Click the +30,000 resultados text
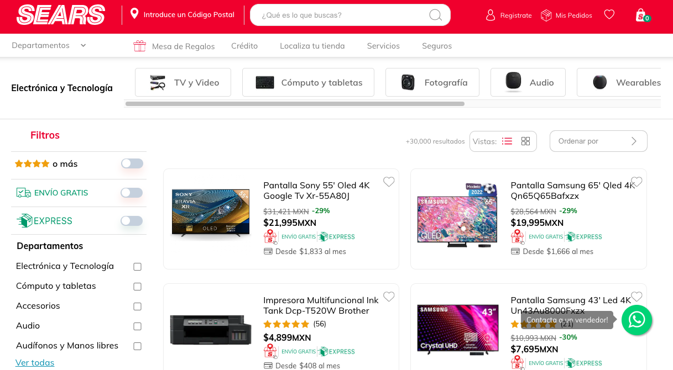This screenshot has height=370, width=673. [x=435, y=141]
